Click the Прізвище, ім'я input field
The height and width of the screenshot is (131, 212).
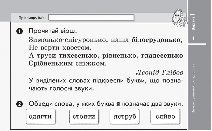[91, 18]
